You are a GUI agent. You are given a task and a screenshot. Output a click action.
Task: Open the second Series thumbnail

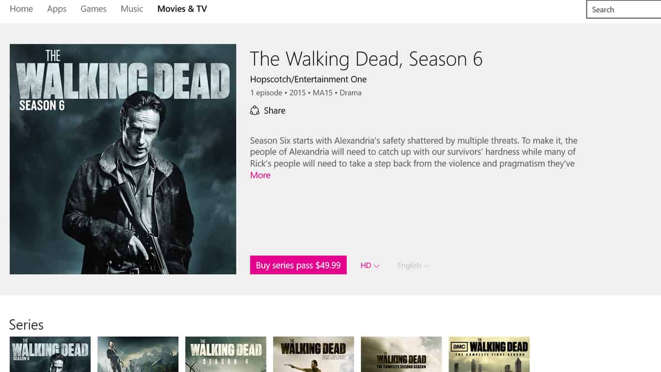click(x=138, y=354)
